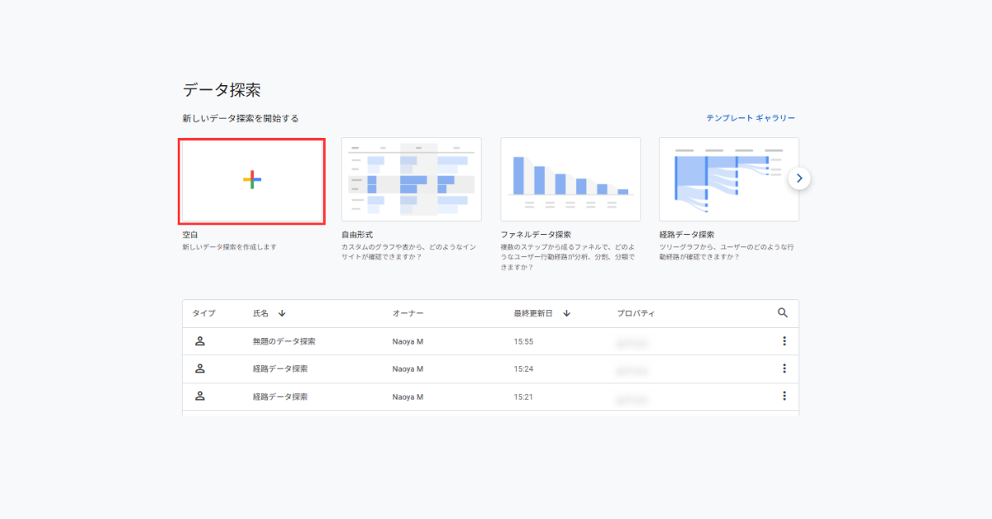Image resolution: width=992 pixels, height=519 pixels.
Task: Open three-dot menu for 15:21 経路データ探索 row
Action: [x=784, y=396]
